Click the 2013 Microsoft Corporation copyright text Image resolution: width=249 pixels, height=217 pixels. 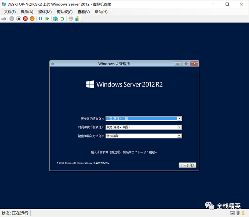point(83,163)
